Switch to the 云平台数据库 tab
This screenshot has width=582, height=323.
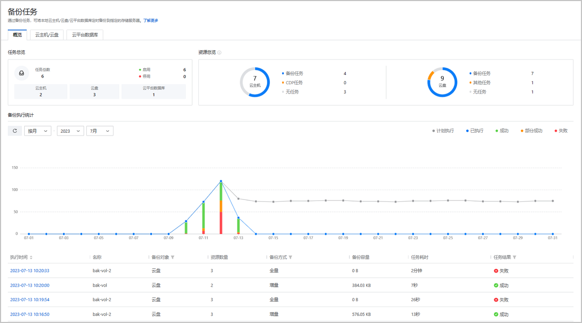[85, 34]
